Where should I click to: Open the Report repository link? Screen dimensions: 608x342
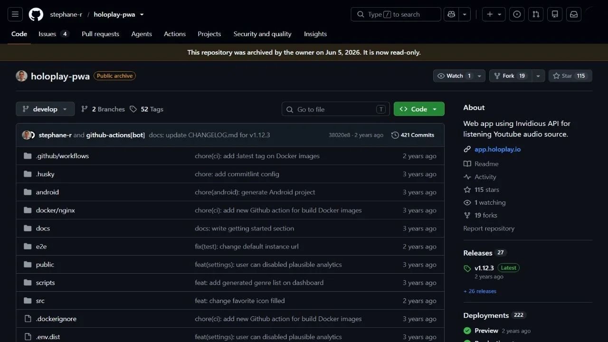coord(489,228)
